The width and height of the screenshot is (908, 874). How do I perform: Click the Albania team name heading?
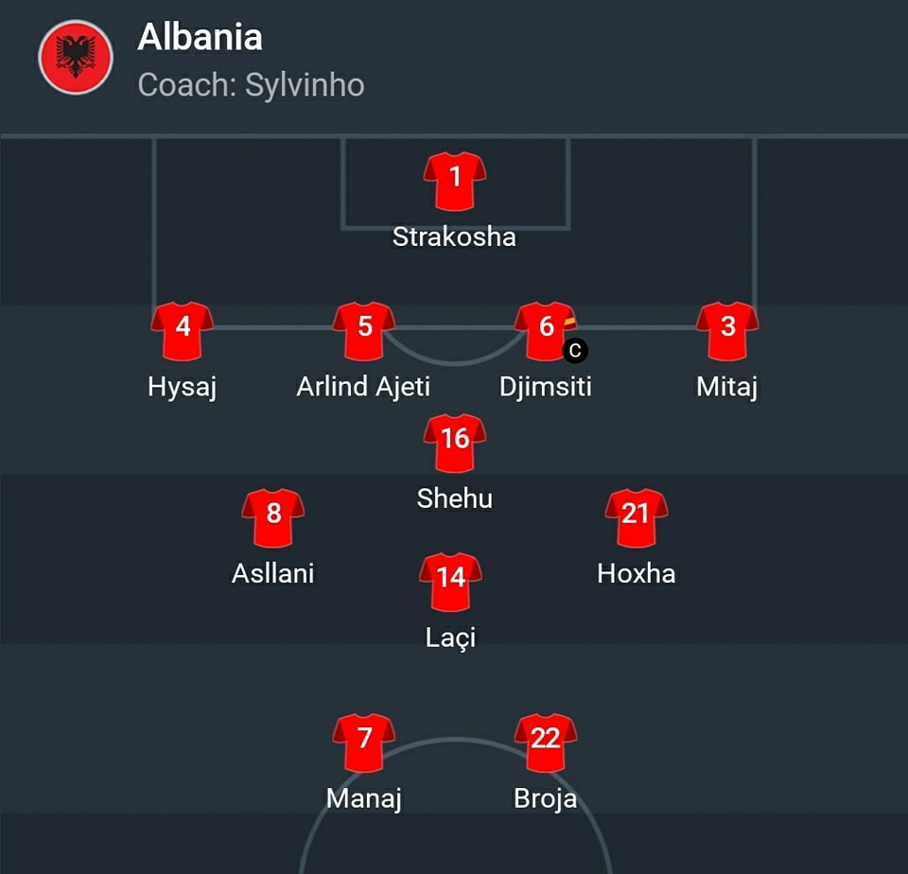[x=201, y=37]
